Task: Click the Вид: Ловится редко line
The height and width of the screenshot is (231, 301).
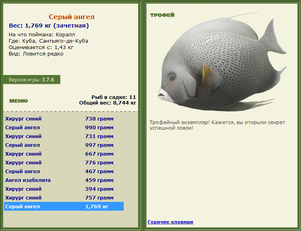Action: [x=36, y=54]
